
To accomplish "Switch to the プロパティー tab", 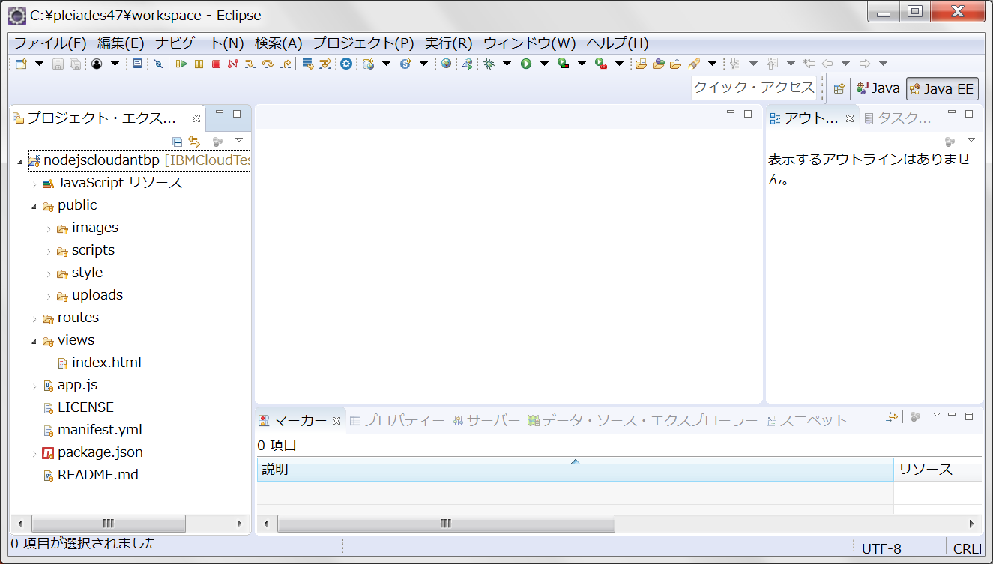I will coord(397,421).
